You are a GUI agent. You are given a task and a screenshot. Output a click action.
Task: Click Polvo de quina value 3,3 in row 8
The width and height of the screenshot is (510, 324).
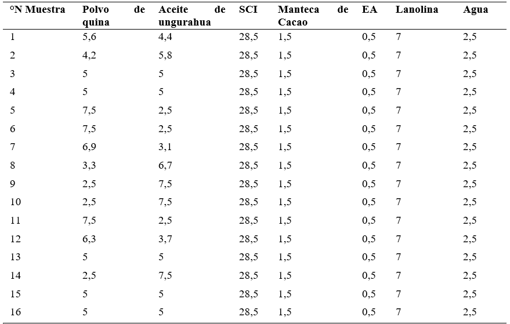click(x=89, y=165)
